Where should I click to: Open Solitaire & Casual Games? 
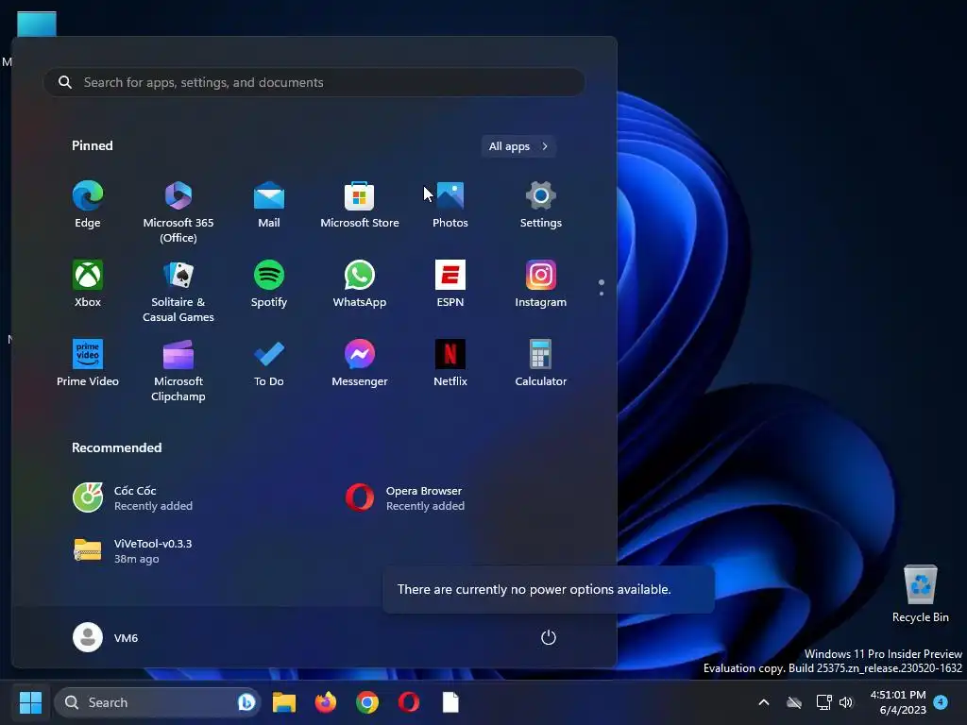pos(178,292)
